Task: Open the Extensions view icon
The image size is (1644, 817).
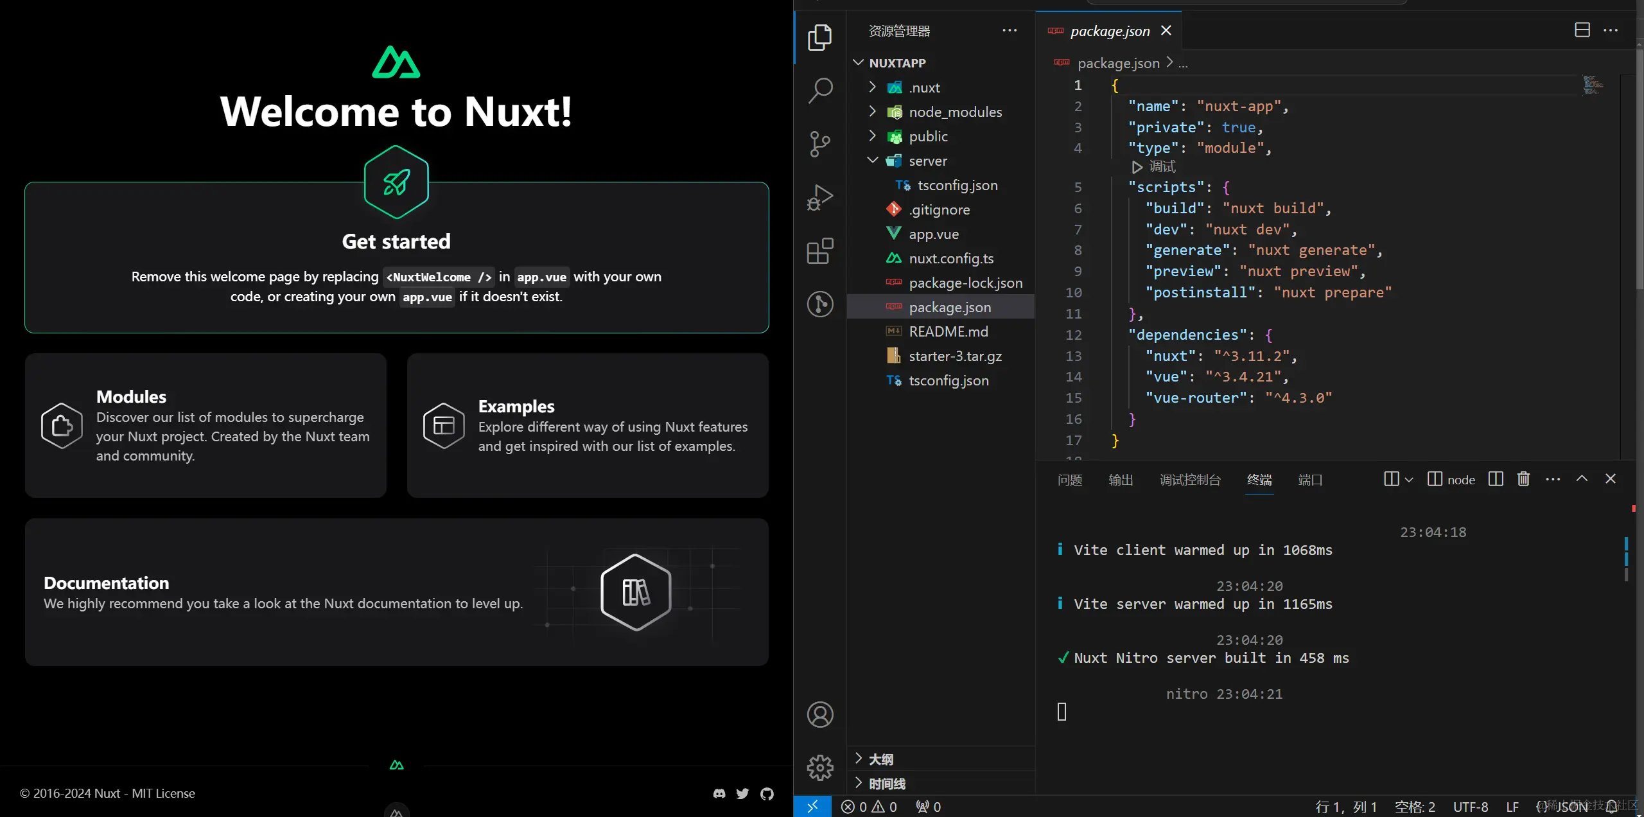Action: pyautogui.click(x=820, y=251)
